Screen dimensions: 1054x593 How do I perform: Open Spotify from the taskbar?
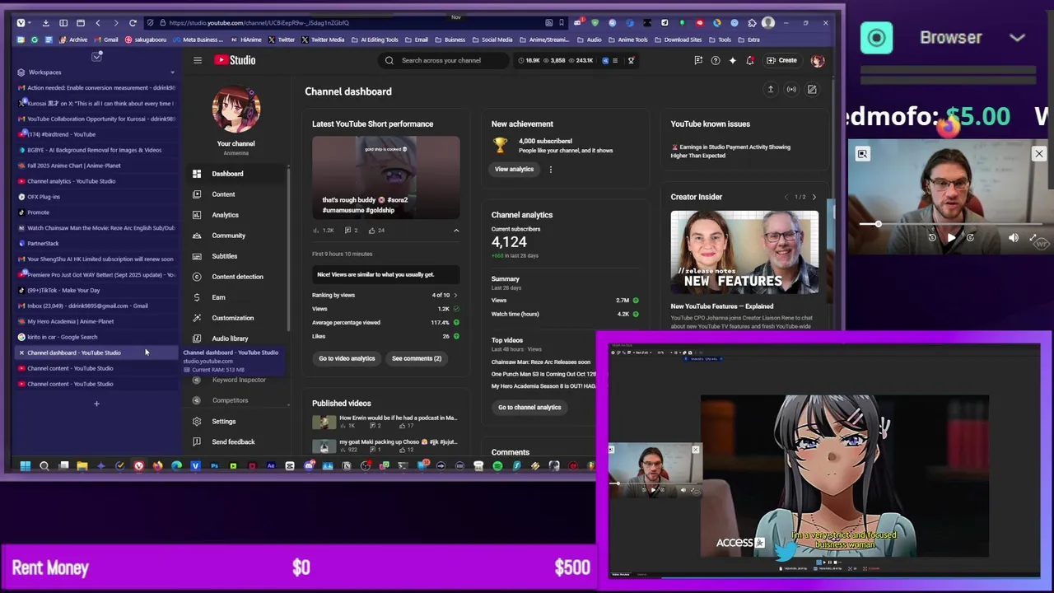[497, 466]
